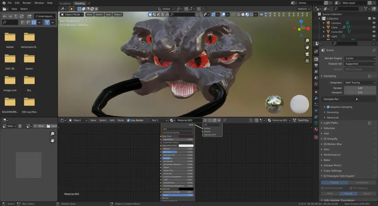
Task: Adjust the Specular slider in Principled BSDF
Action: tap(178, 152)
